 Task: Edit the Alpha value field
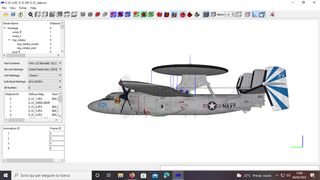click(x=228, y=14)
